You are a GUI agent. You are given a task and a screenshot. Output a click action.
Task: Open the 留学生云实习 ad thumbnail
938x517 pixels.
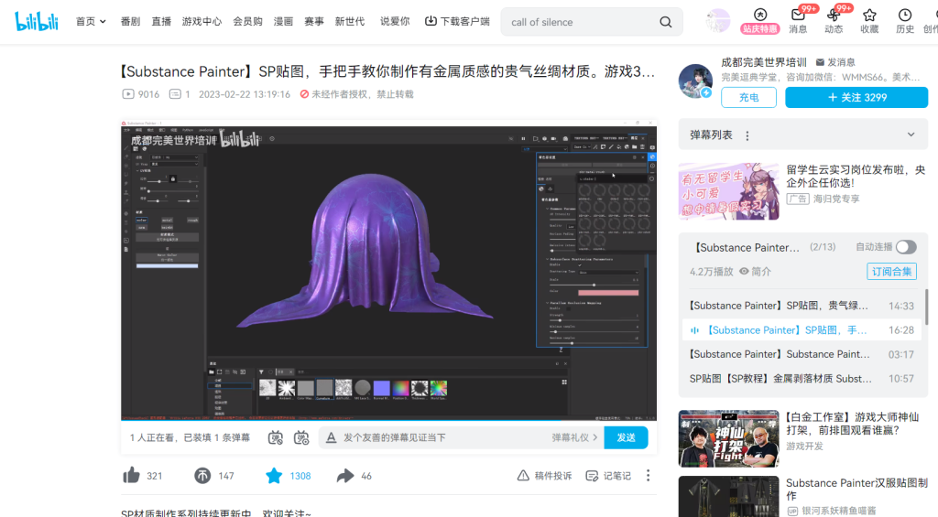[x=728, y=191]
